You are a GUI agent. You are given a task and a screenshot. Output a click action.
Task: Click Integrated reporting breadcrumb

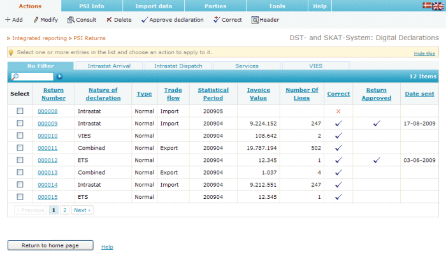click(x=40, y=38)
